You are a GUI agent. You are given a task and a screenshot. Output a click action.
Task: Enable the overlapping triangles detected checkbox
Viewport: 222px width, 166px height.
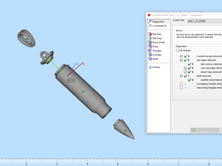pyautogui.click(x=181, y=84)
